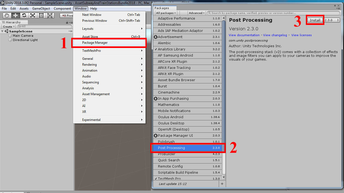Open the View documentation link
Screen dimensions: 344x193
(x=244, y=35)
